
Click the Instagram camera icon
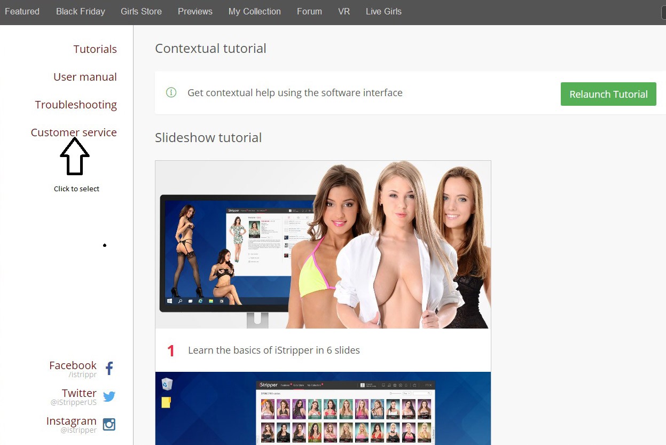pos(109,424)
